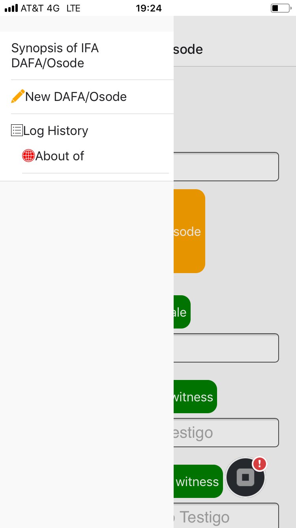Focus the bottom Testigo input field
Viewport: 296px width, 528px height.
point(226,516)
